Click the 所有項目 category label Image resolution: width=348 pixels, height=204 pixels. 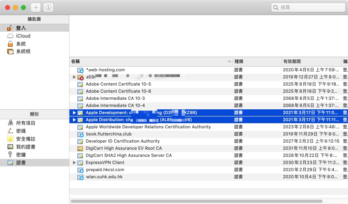26,123
